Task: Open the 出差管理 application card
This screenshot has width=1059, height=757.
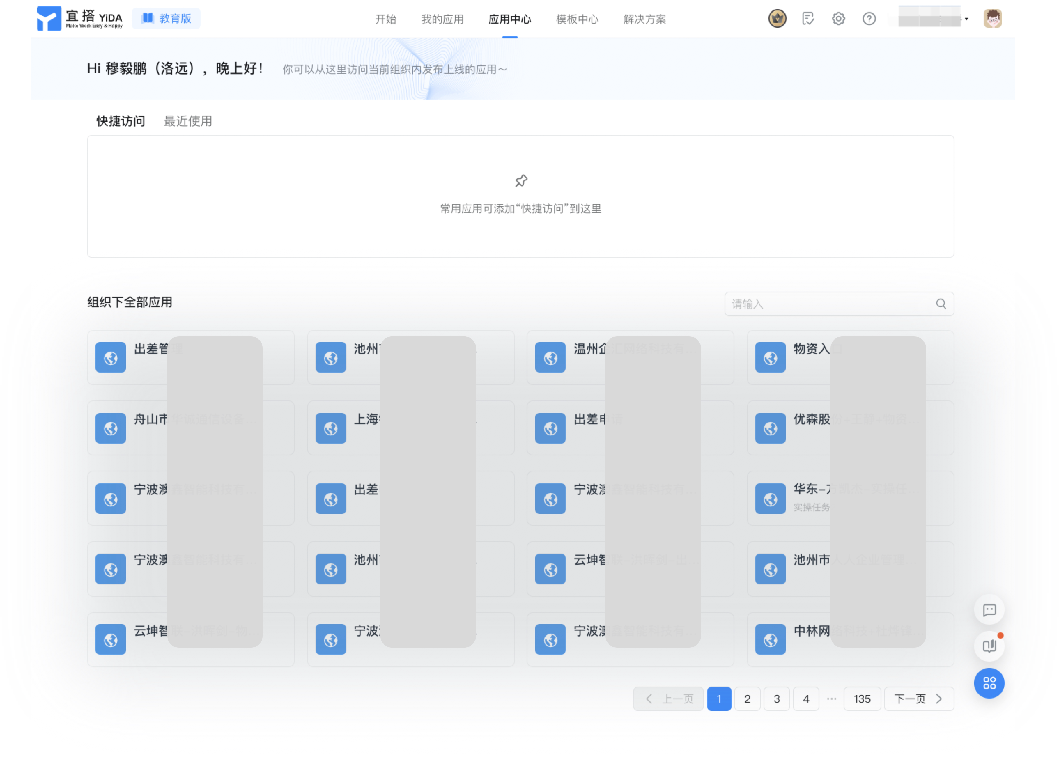Action: [x=190, y=358]
